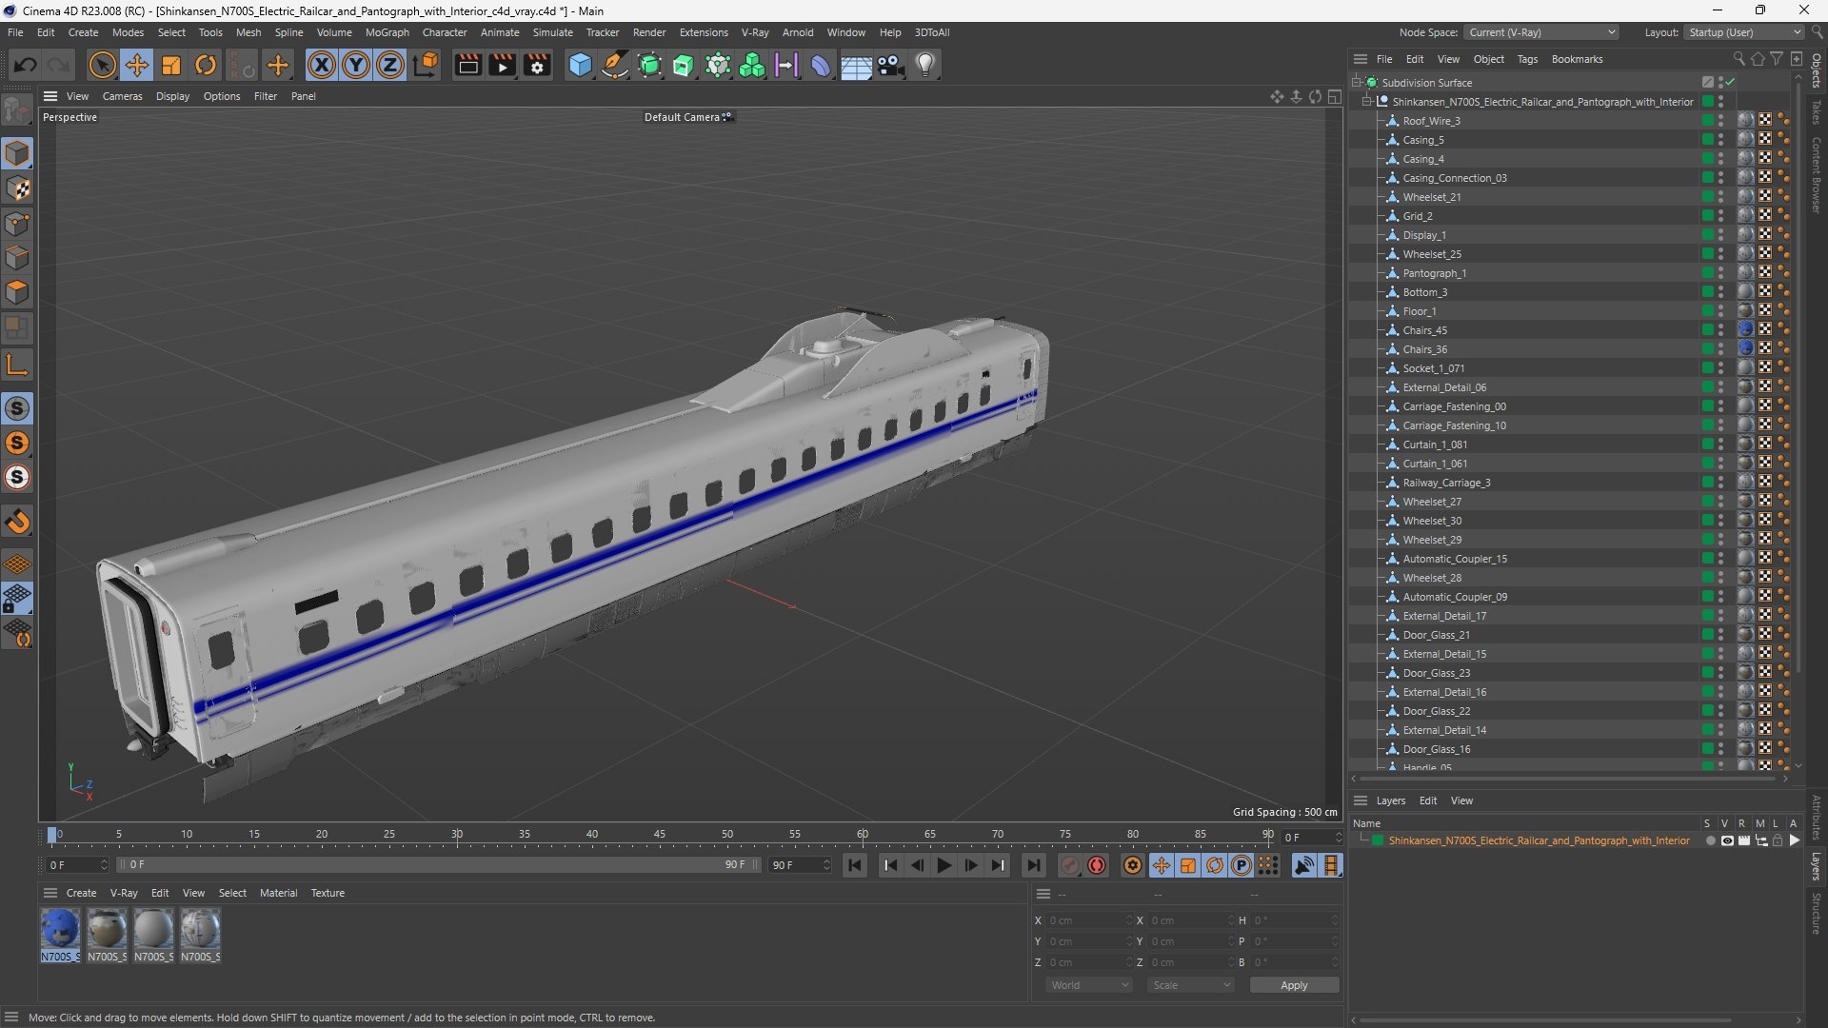Play the animation forward
The image size is (1828, 1028).
[x=944, y=865]
